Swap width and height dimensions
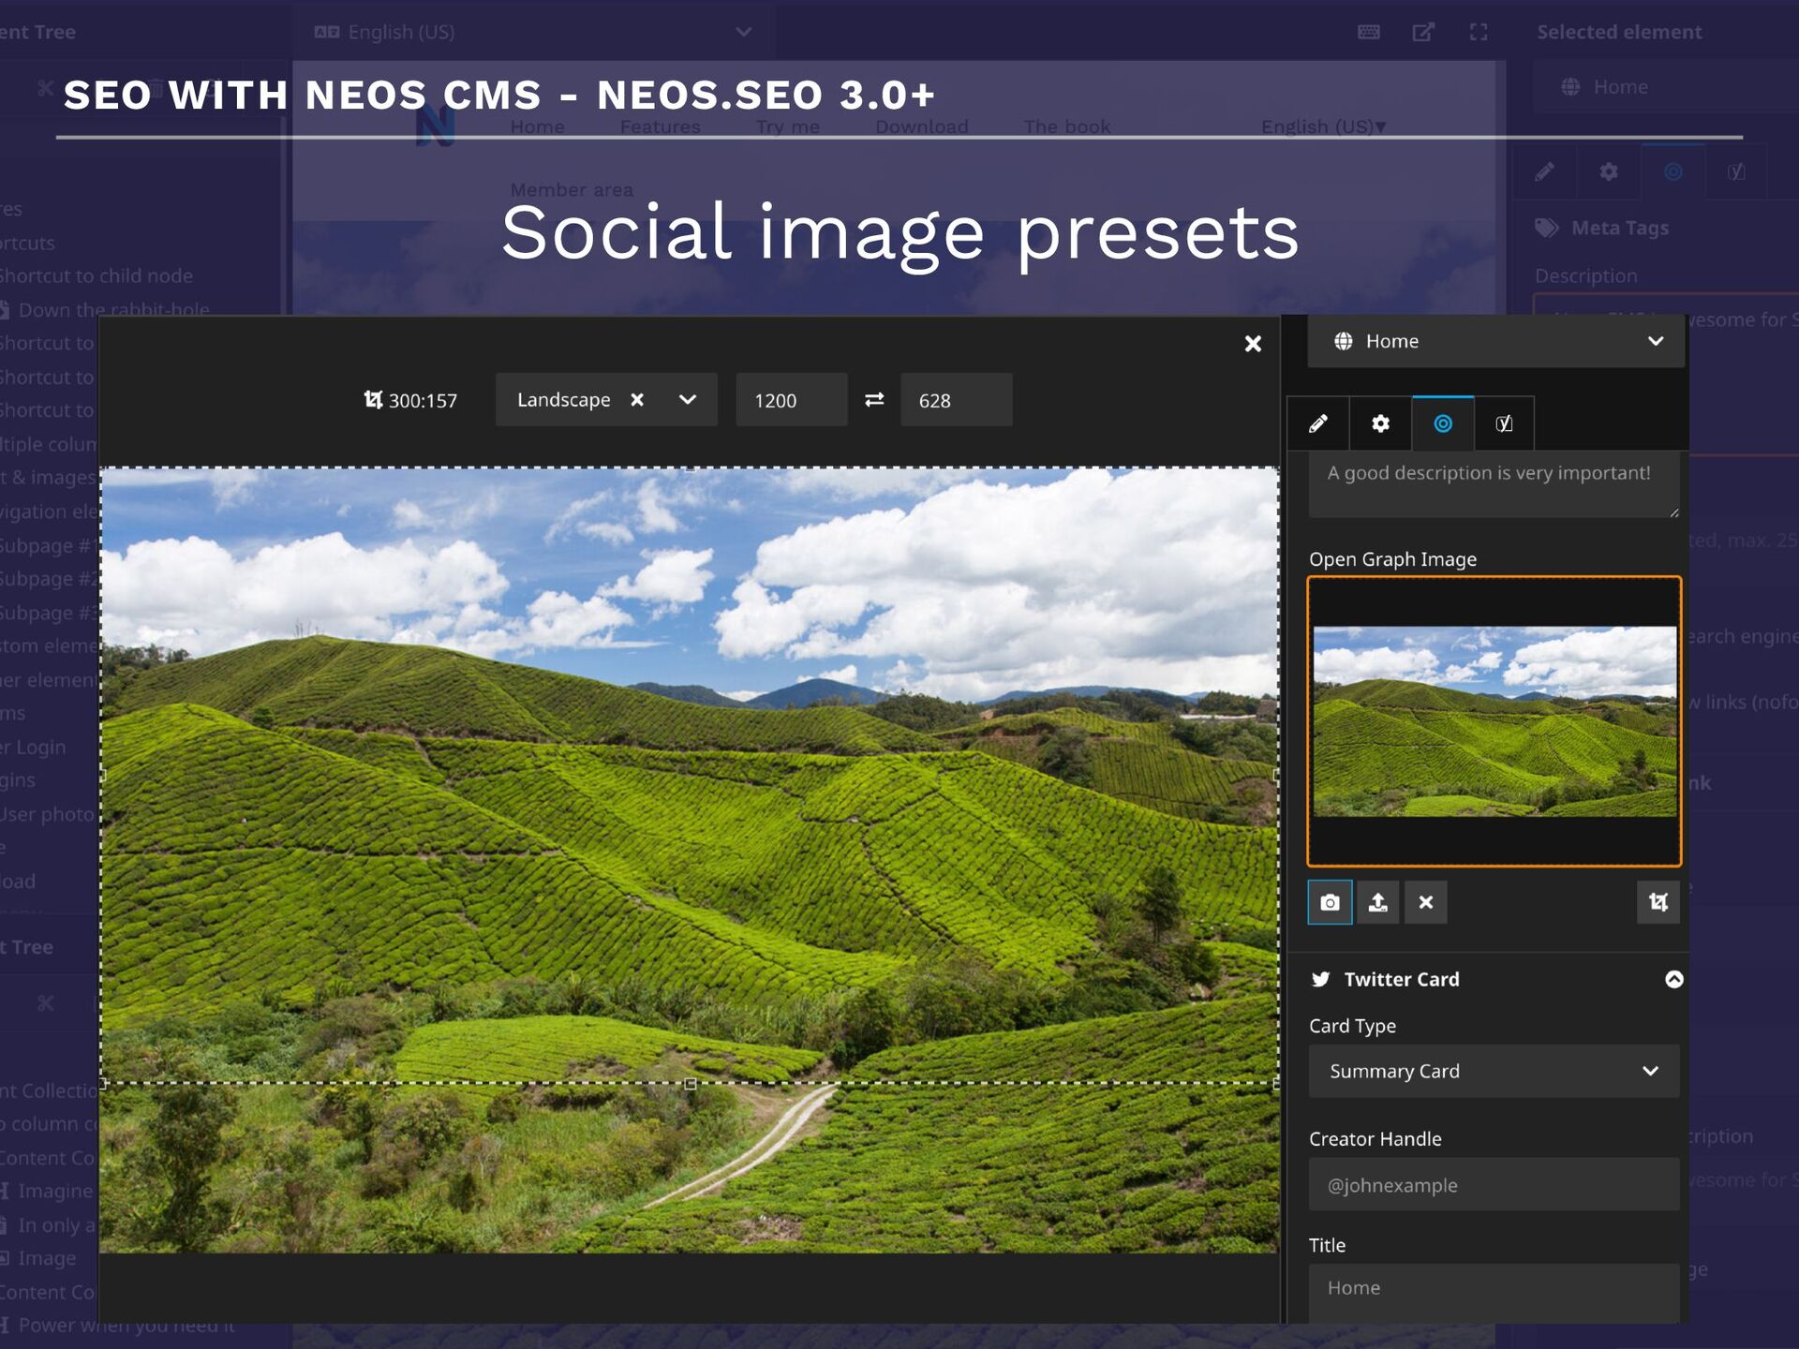 coord(874,400)
